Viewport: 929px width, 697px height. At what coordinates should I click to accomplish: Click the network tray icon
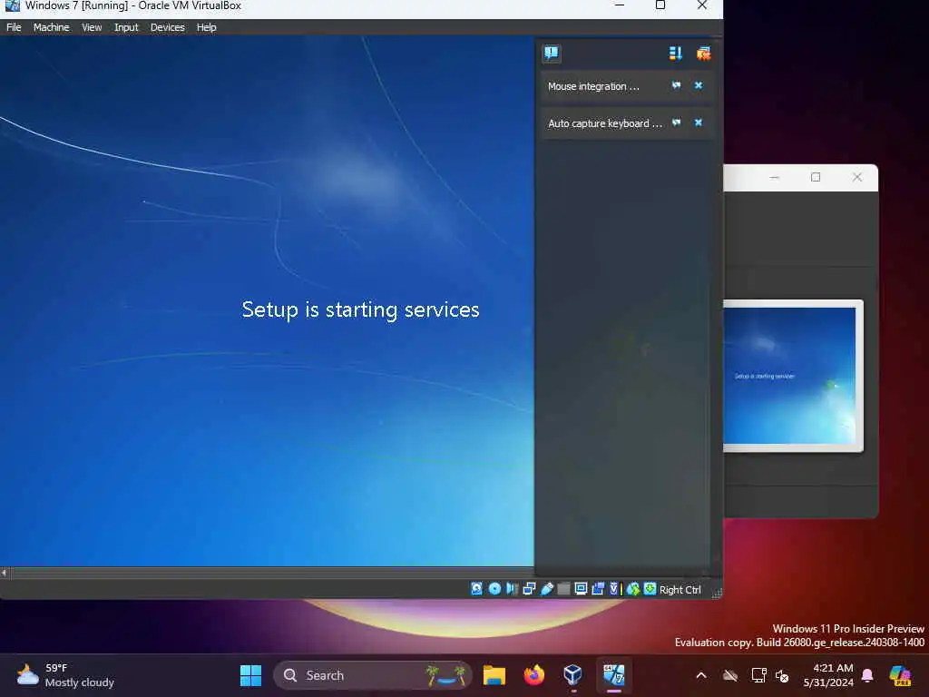[758, 675]
